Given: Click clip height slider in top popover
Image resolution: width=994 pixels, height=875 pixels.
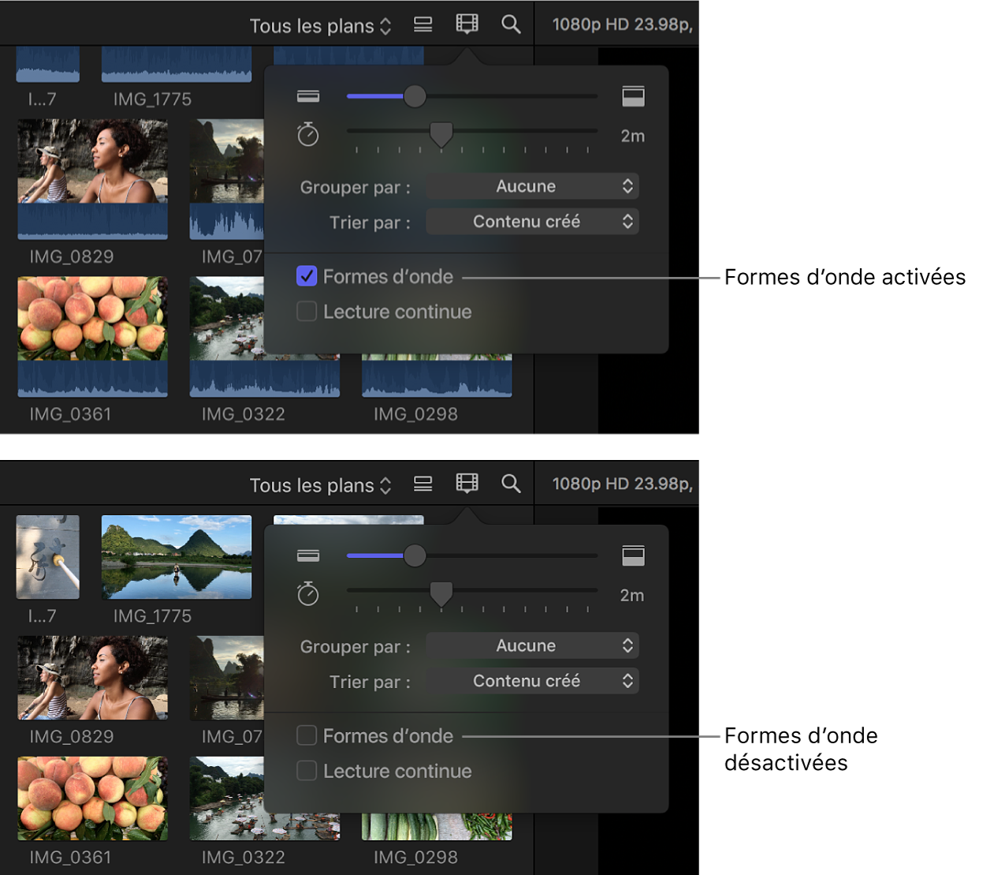Looking at the screenshot, I should click(471, 96).
